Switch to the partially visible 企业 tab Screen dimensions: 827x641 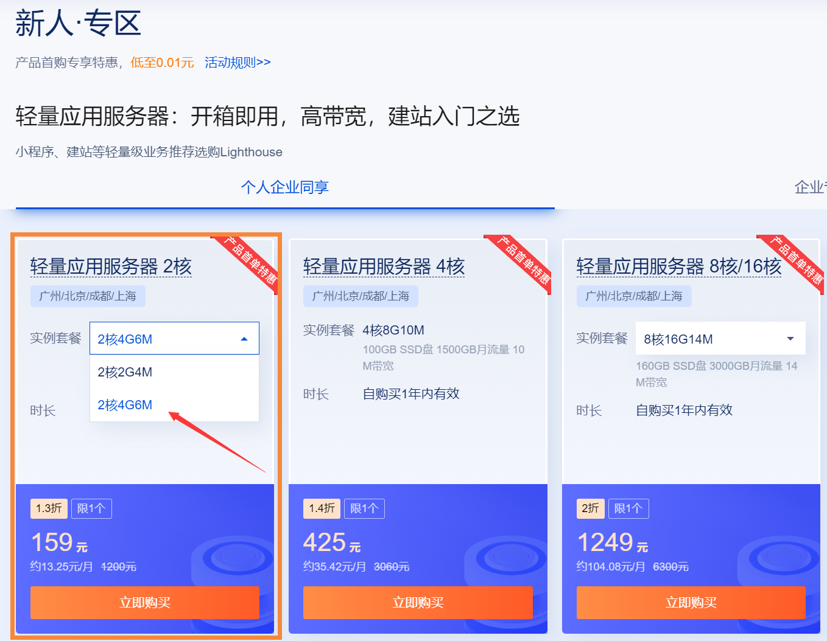(811, 187)
